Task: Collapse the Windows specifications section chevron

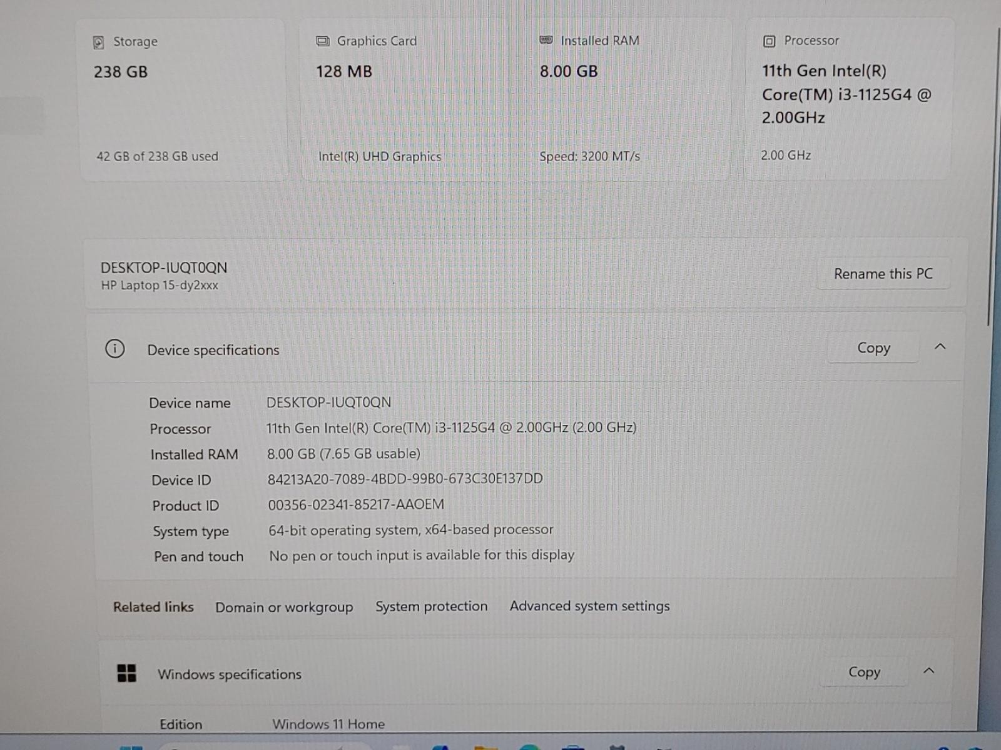Action: click(x=929, y=671)
